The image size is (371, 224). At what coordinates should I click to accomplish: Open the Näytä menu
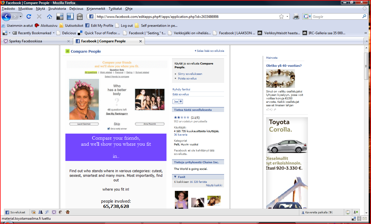tap(40, 9)
